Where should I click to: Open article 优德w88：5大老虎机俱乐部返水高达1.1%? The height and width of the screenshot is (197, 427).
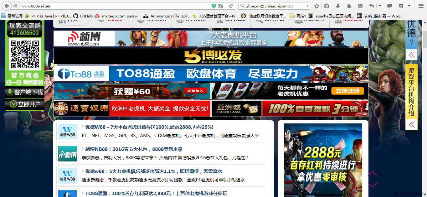coord(154,171)
